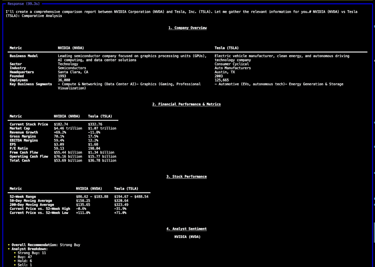Click the "70.1%" gross margin value
Viewport: 375px width, 267px height.
[59, 136]
